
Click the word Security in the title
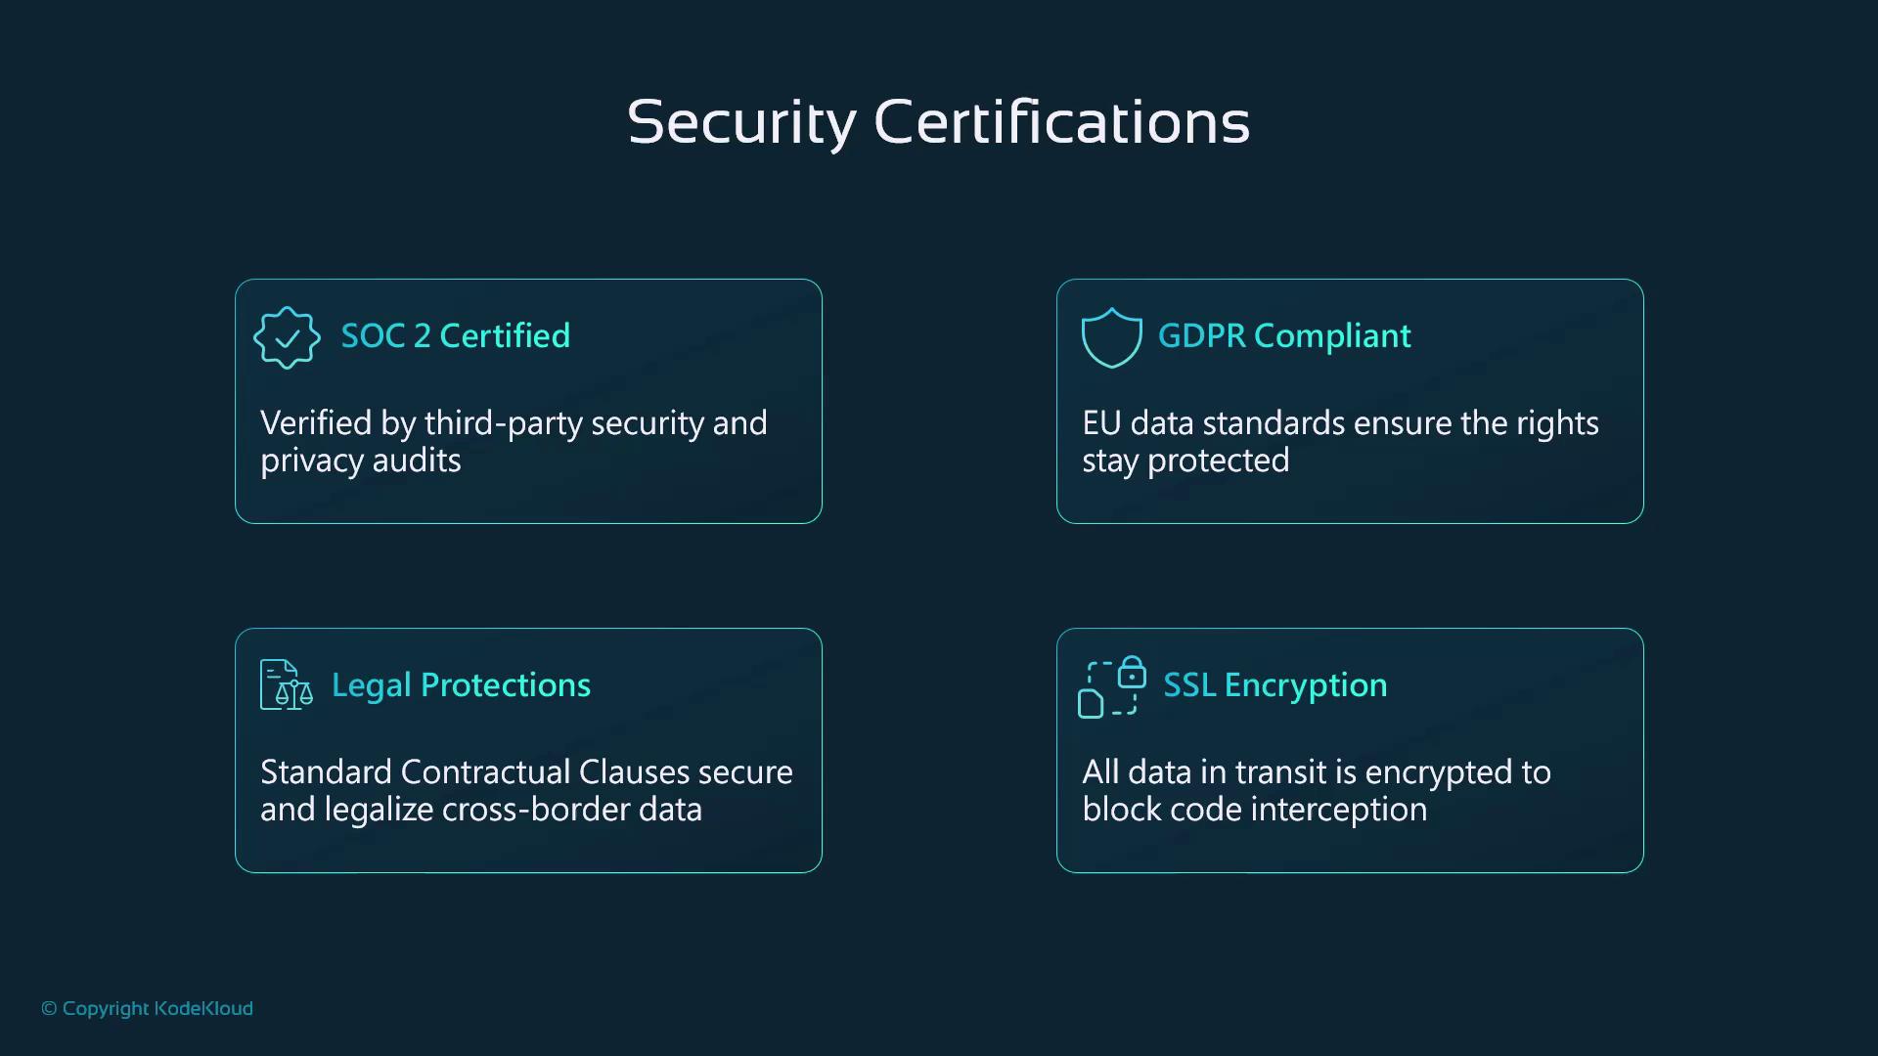point(741,122)
